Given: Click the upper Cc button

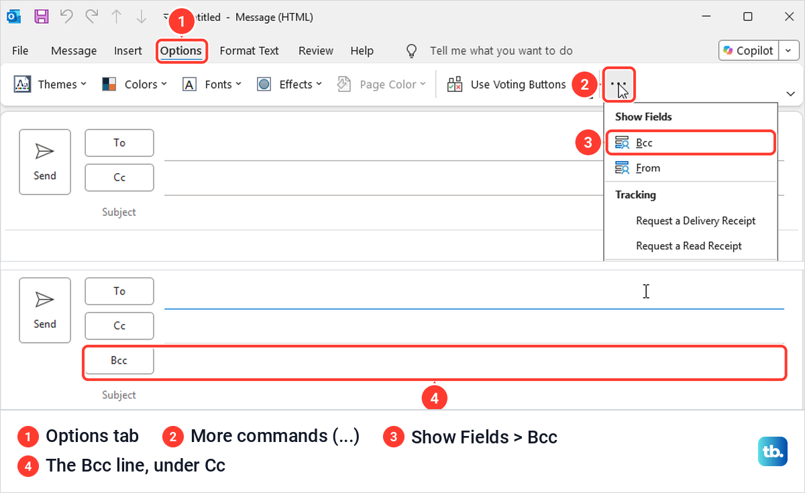Looking at the screenshot, I should (x=119, y=178).
